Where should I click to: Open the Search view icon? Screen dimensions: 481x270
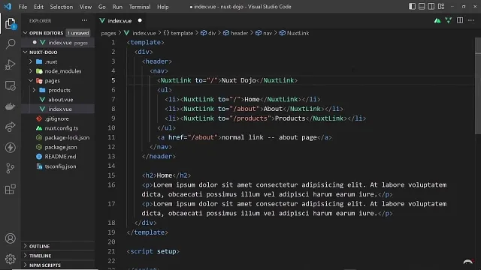coord(10,43)
